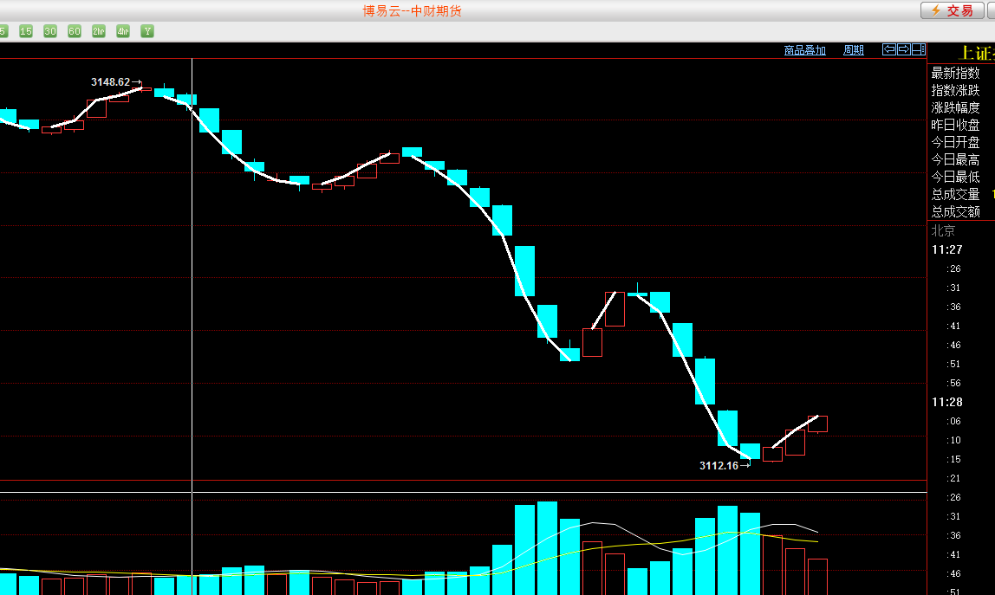Image resolution: width=995 pixels, height=595 pixels.
Task: Select the 15-minute period icon
Action: tap(26, 31)
